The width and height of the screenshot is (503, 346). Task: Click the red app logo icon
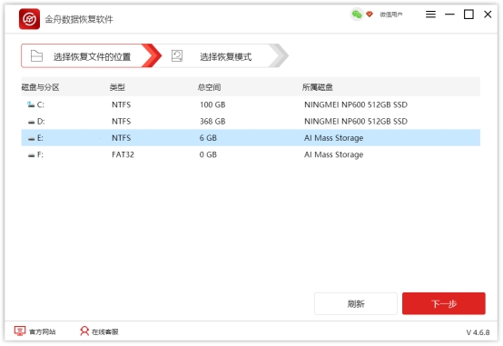[x=30, y=19]
